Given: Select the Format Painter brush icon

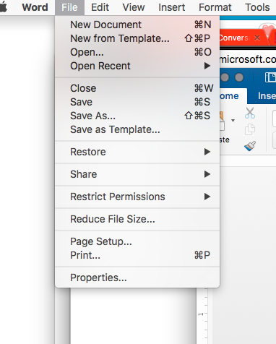Looking at the screenshot, I should tap(250, 146).
